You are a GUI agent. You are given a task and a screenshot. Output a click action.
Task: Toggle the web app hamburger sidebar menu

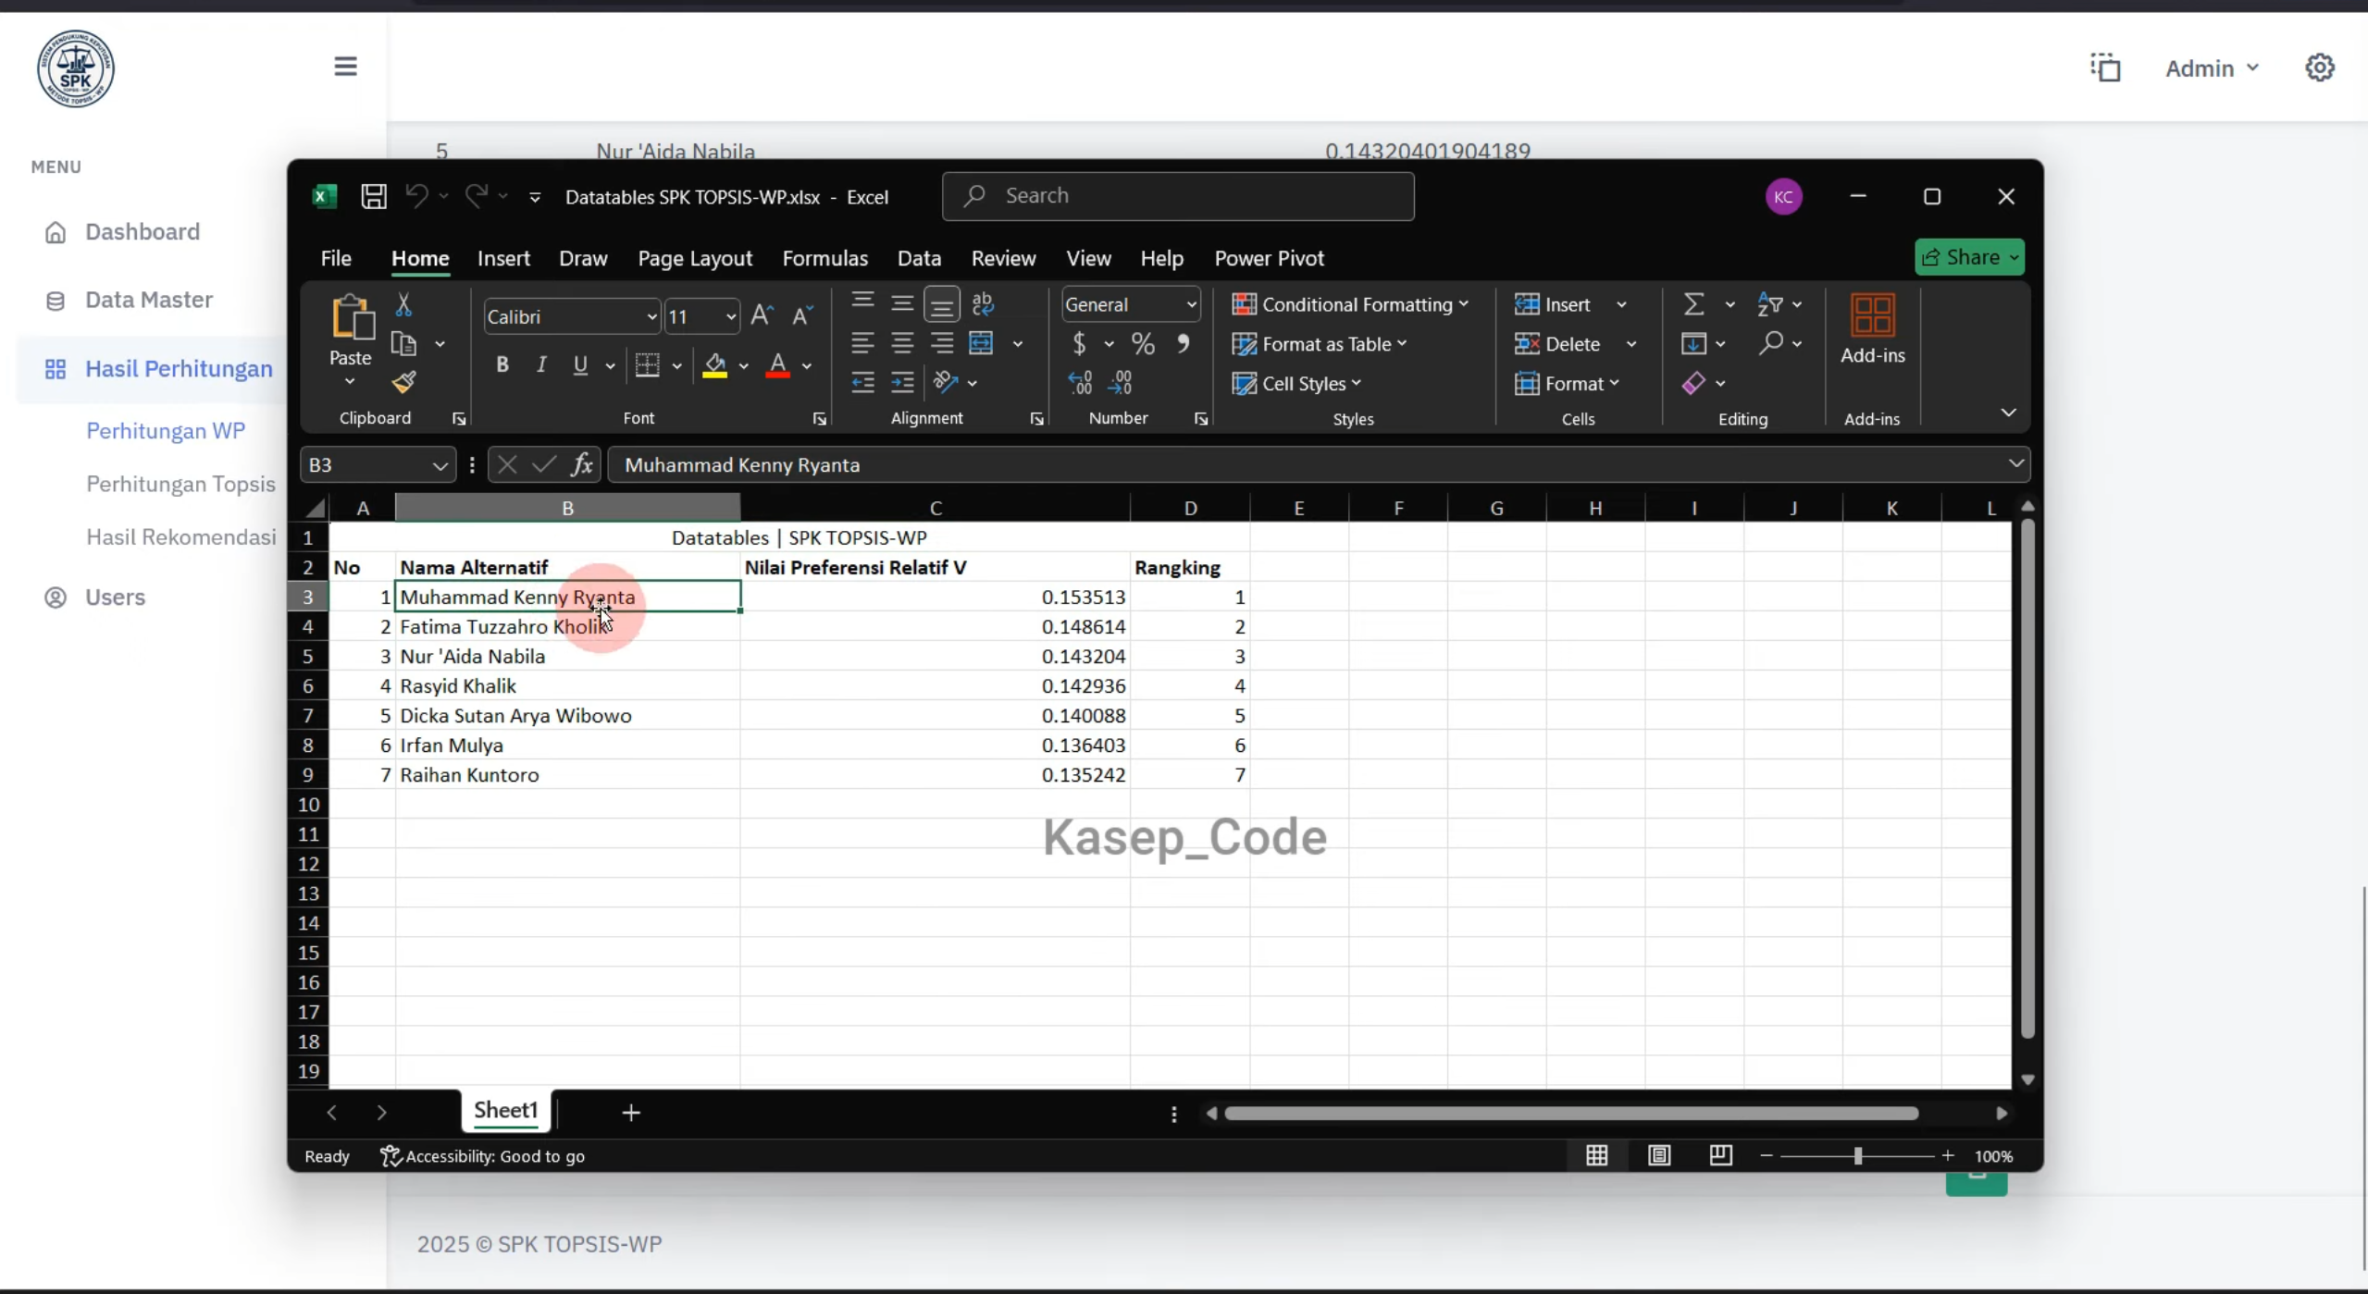(345, 67)
